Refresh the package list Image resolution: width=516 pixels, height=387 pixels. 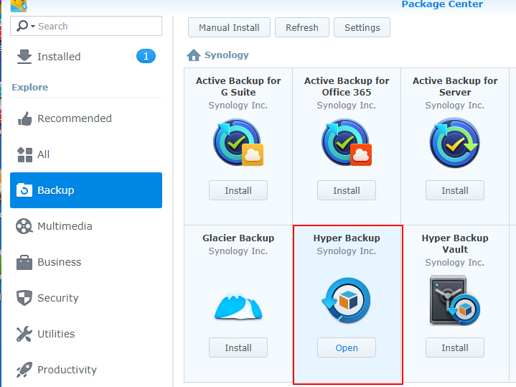coord(301,27)
